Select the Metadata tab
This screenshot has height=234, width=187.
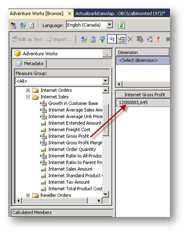pyautogui.click(x=29, y=63)
